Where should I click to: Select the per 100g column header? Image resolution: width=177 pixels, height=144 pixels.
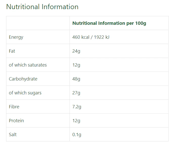click(x=109, y=23)
